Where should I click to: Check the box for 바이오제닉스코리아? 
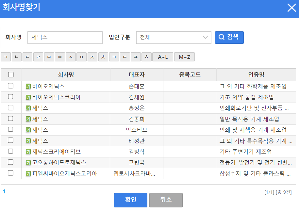10,97
